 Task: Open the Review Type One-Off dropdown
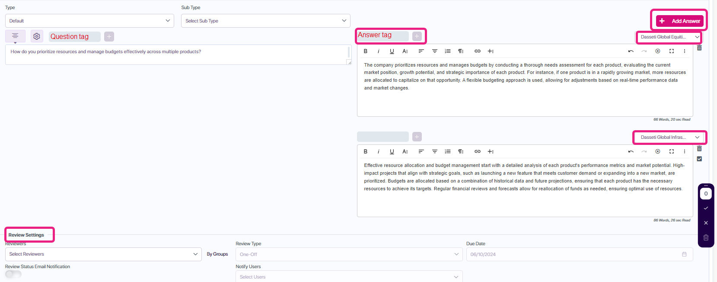tap(349, 254)
